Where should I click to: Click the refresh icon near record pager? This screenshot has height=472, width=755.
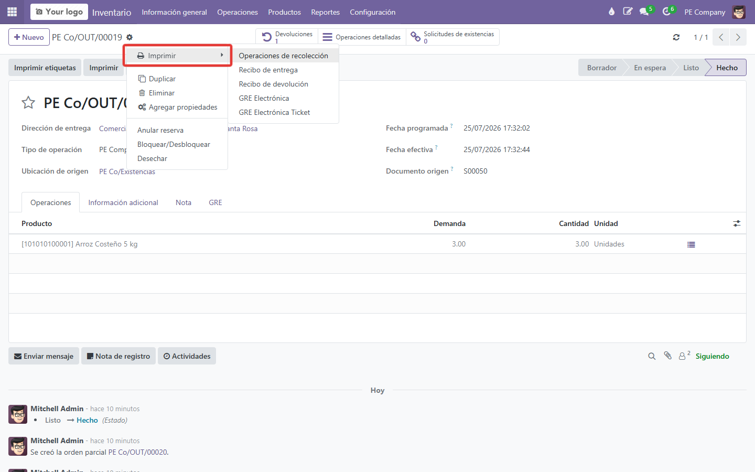(x=676, y=37)
